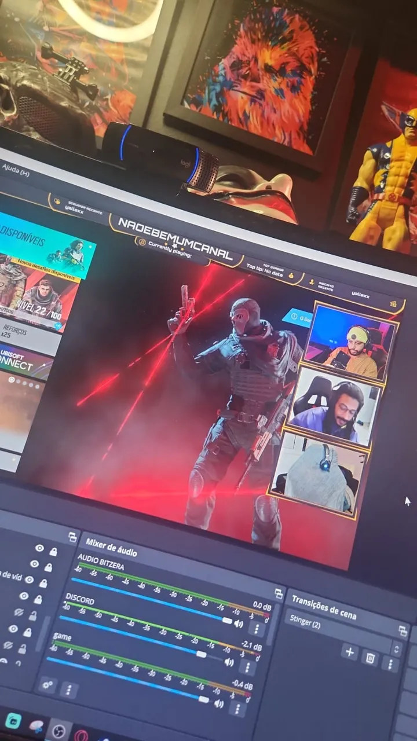Show the lower hidden source with crossed eye
This screenshot has height=741, width=417.
[8, 644]
